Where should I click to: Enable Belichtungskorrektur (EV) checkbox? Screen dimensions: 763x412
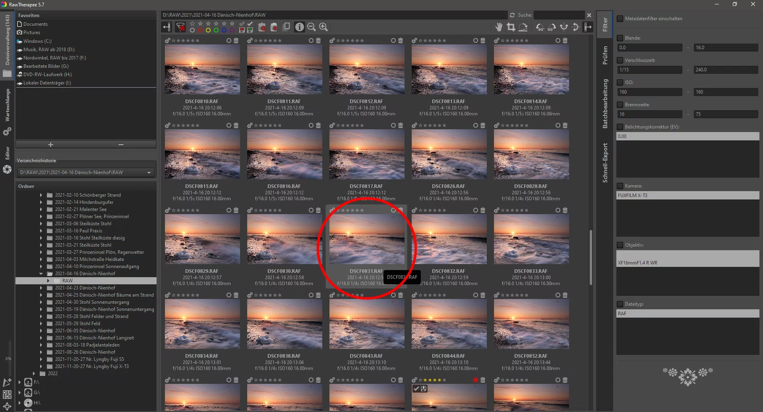tap(620, 127)
